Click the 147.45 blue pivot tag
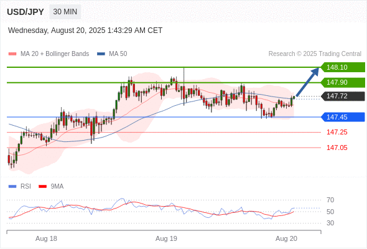 (343, 117)
